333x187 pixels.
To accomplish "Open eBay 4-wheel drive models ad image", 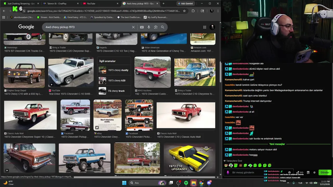I will [107, 115].
